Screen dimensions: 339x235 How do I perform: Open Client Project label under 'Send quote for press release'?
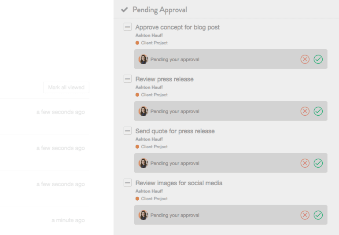click(154, 147)
